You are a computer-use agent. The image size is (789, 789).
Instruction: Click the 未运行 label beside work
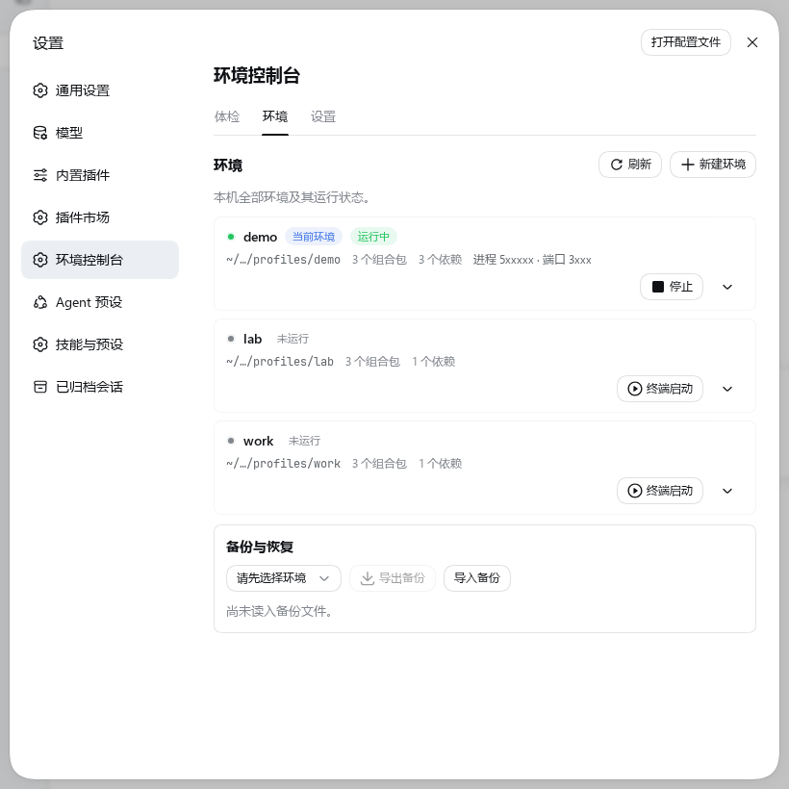304,441
